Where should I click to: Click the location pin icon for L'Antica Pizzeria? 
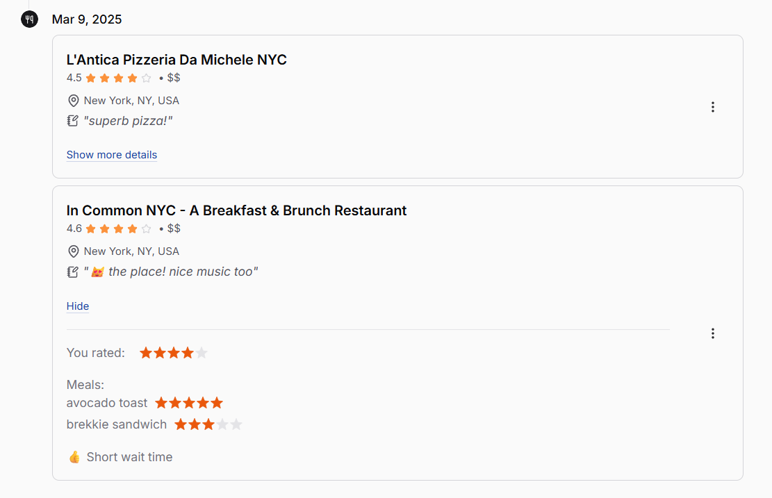74,100
